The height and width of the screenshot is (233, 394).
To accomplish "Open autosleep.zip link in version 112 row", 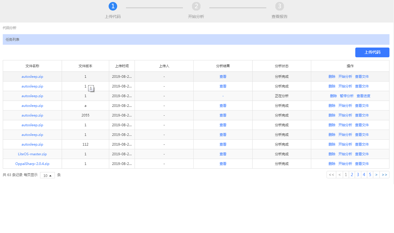I will 32,144.
